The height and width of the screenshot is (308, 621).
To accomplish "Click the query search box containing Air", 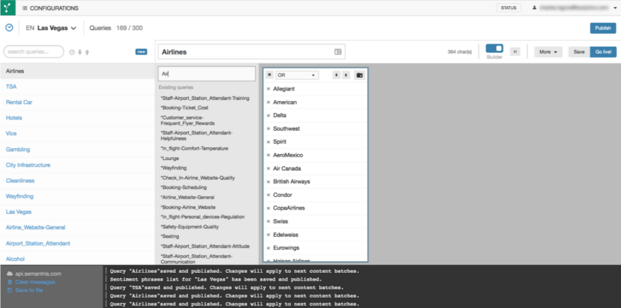I will 207,73.
